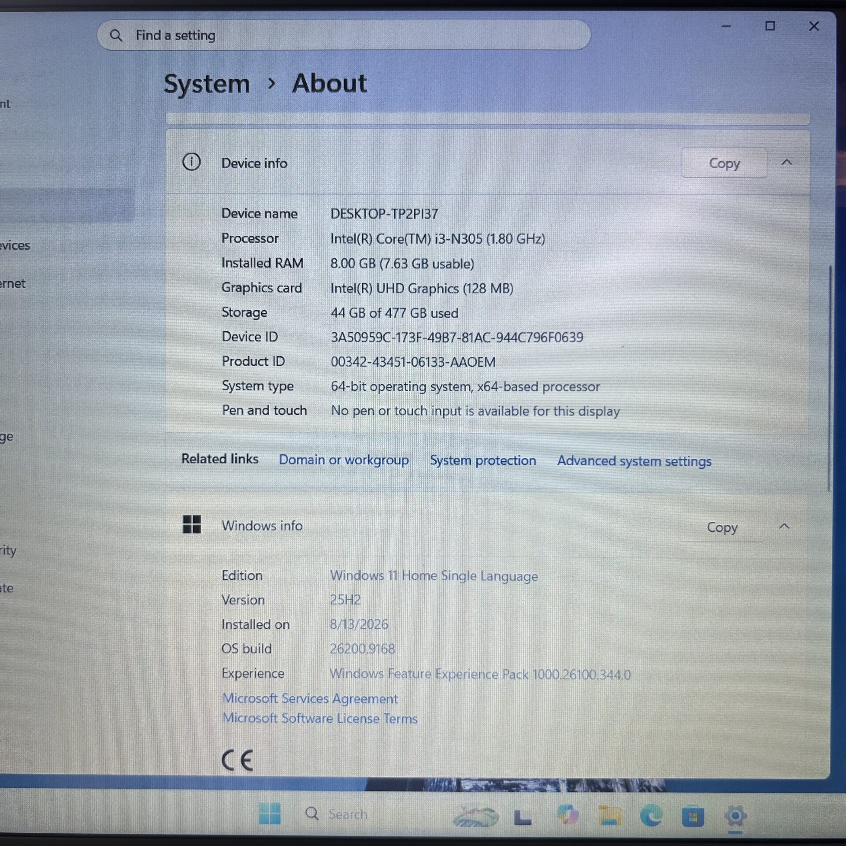Click the Windows logo beside Windows info
The width and height of the screenshot is (846, 846).
[x=192, y=524]
